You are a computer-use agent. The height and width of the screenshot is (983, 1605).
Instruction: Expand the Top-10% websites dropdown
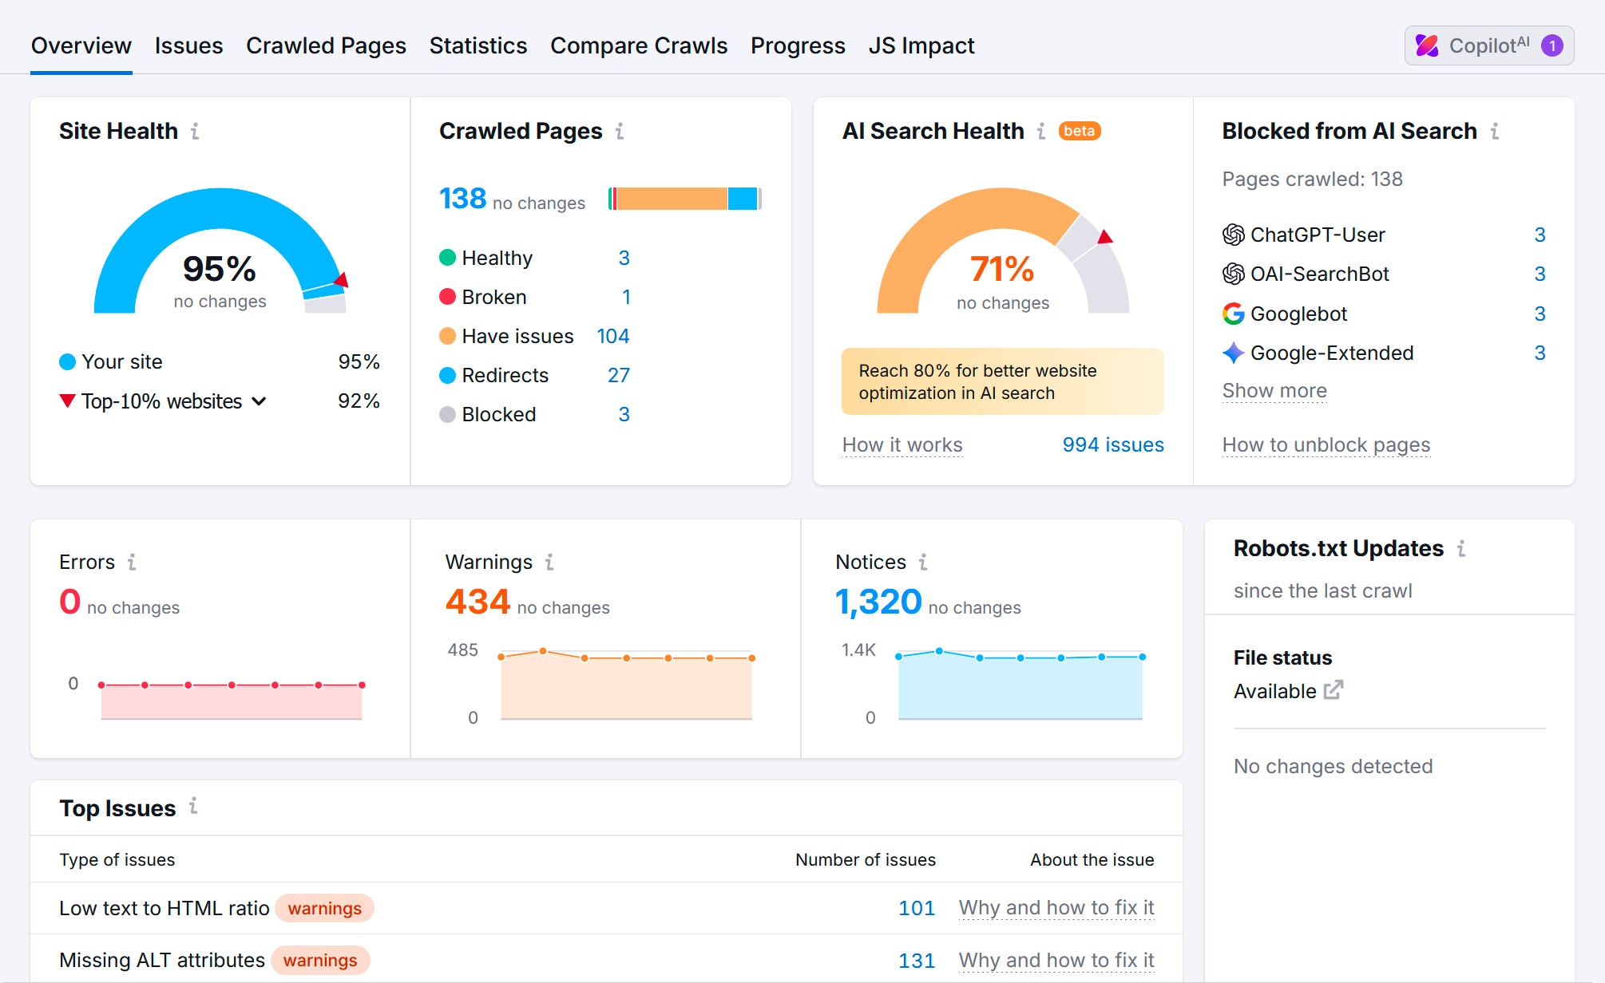point(259,401)
